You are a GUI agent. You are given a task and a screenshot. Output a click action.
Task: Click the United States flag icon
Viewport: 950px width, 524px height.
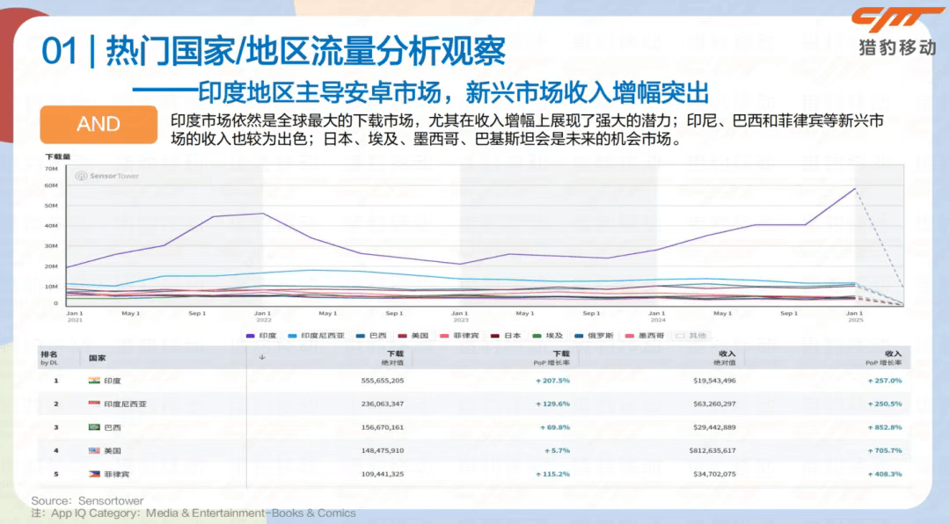pos(95,450)
